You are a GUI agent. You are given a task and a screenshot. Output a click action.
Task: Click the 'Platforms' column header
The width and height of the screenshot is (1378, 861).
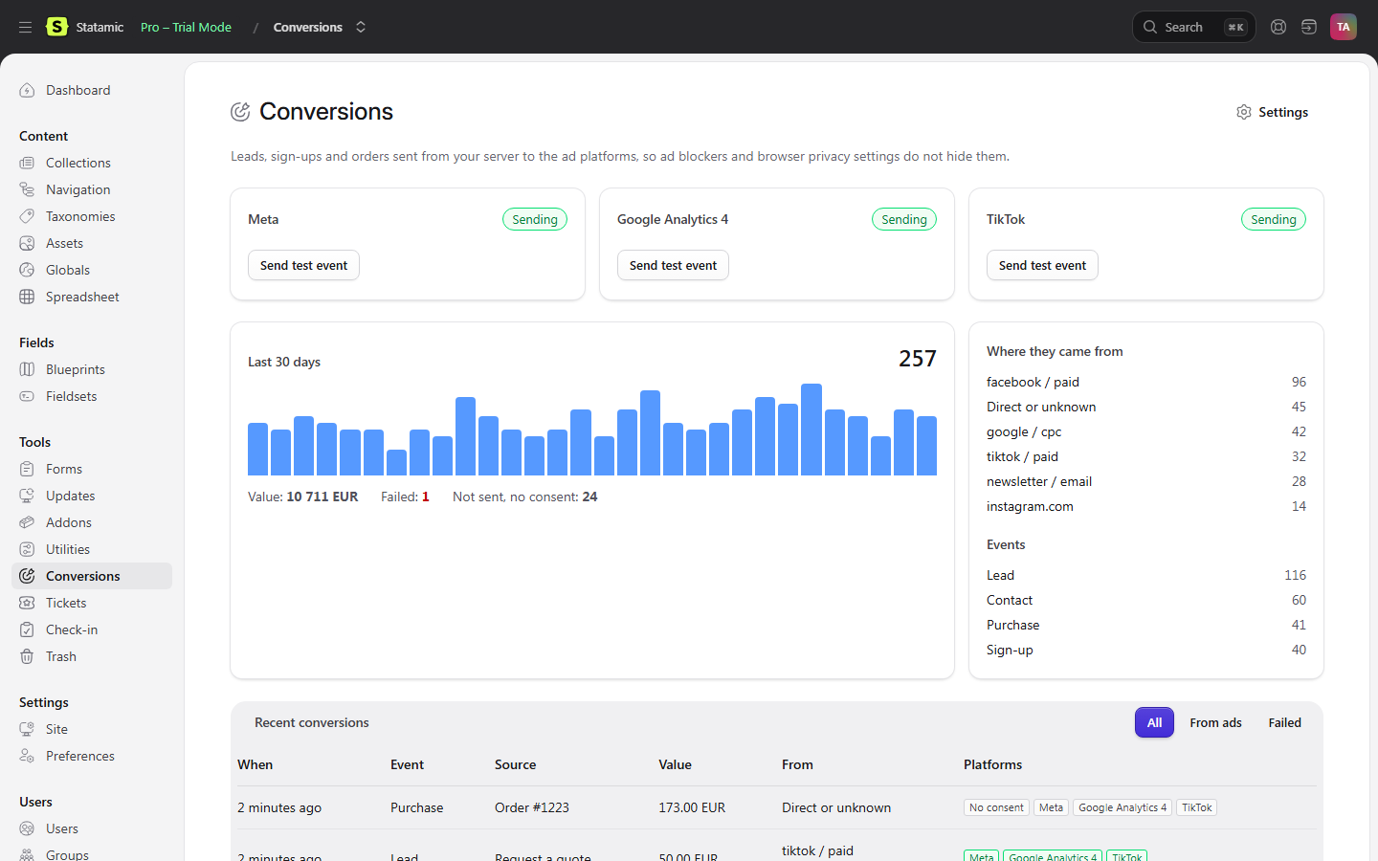click(x=992, y=764)
